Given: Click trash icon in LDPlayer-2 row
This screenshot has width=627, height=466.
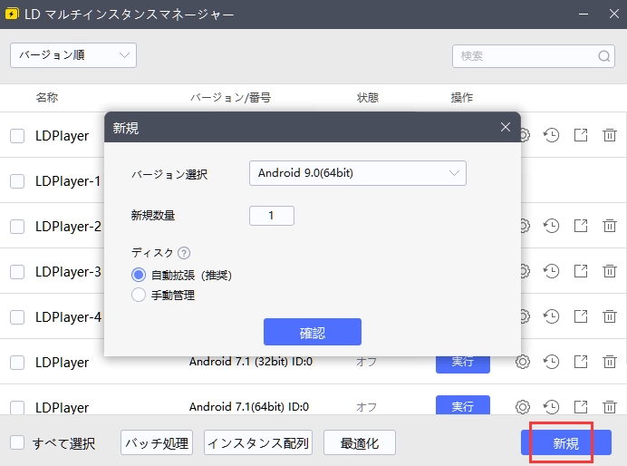Looking at the screenshot, I should point(610,226).
